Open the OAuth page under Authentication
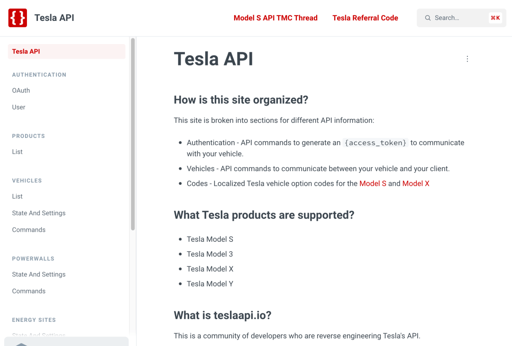512x346 pixels. point(21,91)
